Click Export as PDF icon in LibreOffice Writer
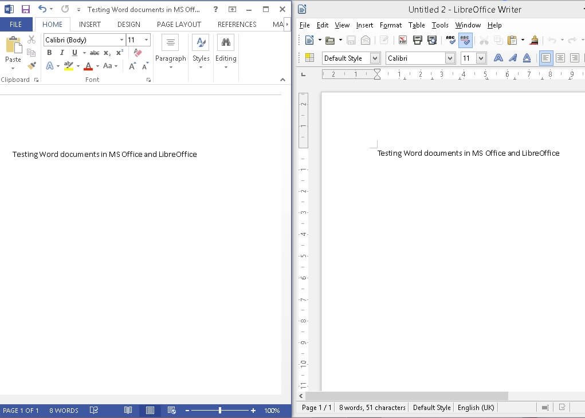 click(x=403, y=40)
